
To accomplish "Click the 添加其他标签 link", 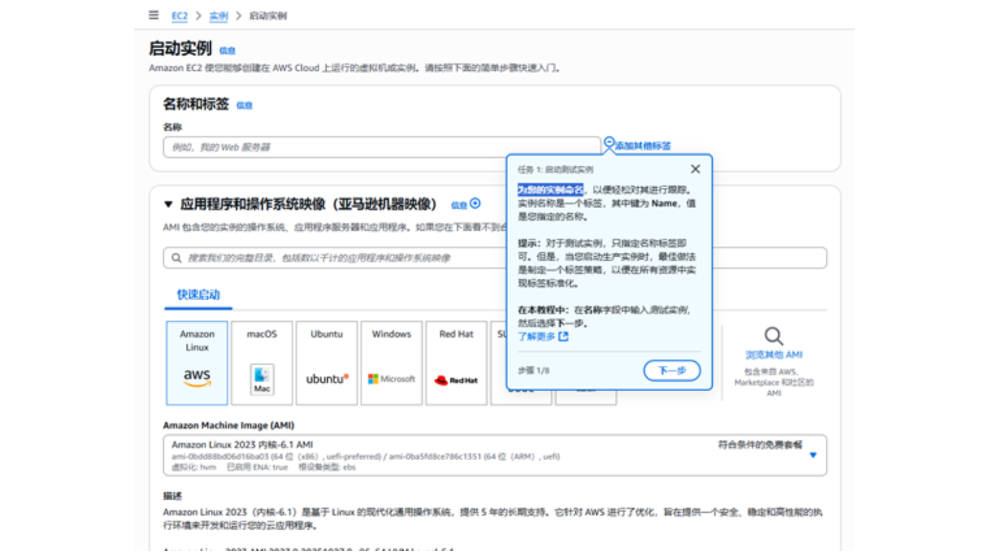I will point(642,146).
